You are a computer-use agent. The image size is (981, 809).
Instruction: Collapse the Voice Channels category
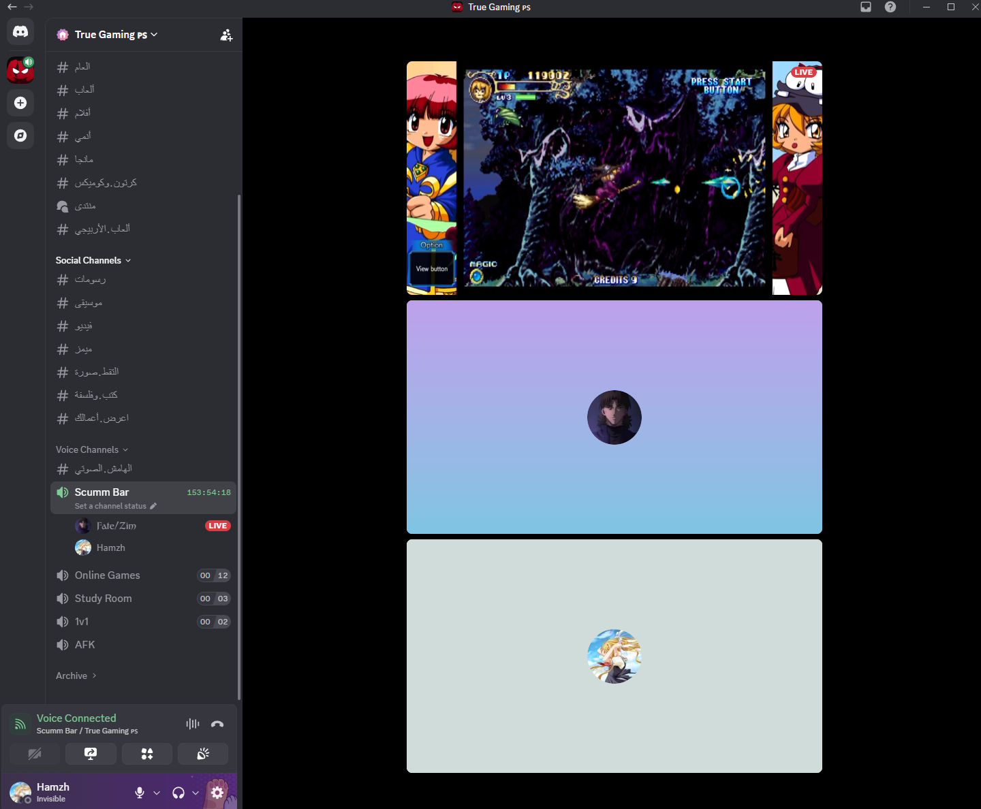(x=92, y=449)
